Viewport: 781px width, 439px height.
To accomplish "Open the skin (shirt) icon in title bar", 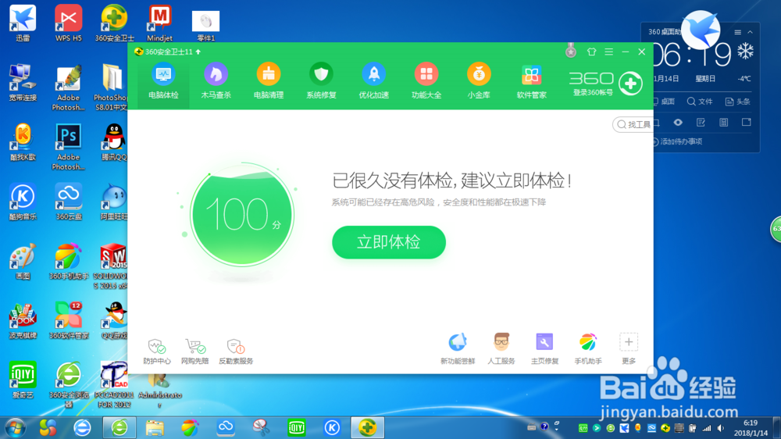I will click(x=592, y=52).
